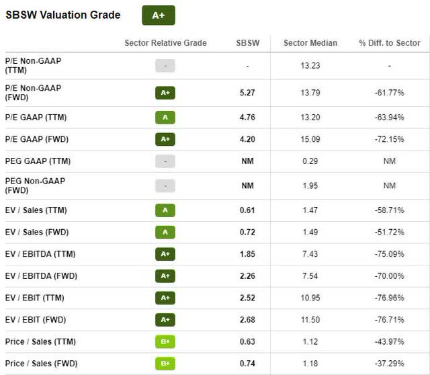Click the SBSW value 5.27
Screen dimensions: 430x375
tap(247, 93)
